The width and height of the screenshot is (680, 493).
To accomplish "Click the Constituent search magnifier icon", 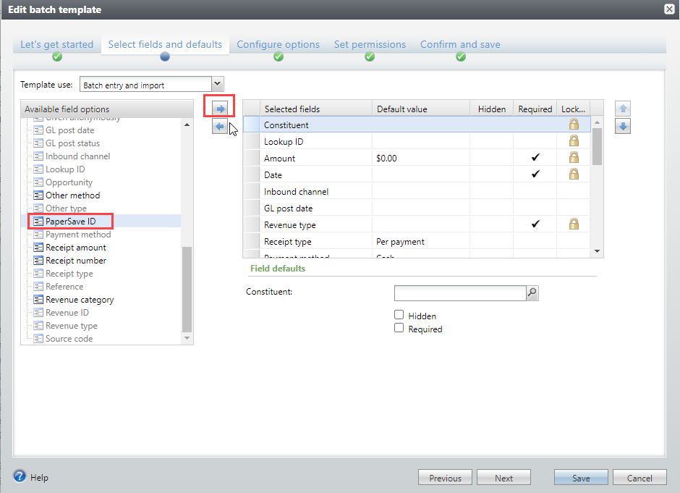I will pos(532,293).
